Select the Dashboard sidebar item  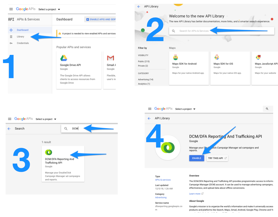(23, 30)
